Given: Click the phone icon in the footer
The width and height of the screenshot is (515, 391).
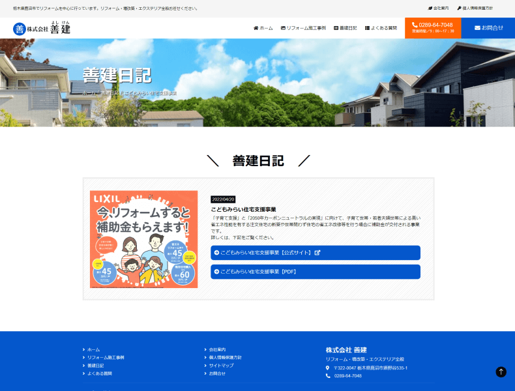Looking at the screenshot, I should point(328,376).
